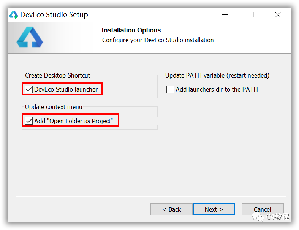Click the Next > button
This screenshot has height=230, width=299.
coord(214,209)
